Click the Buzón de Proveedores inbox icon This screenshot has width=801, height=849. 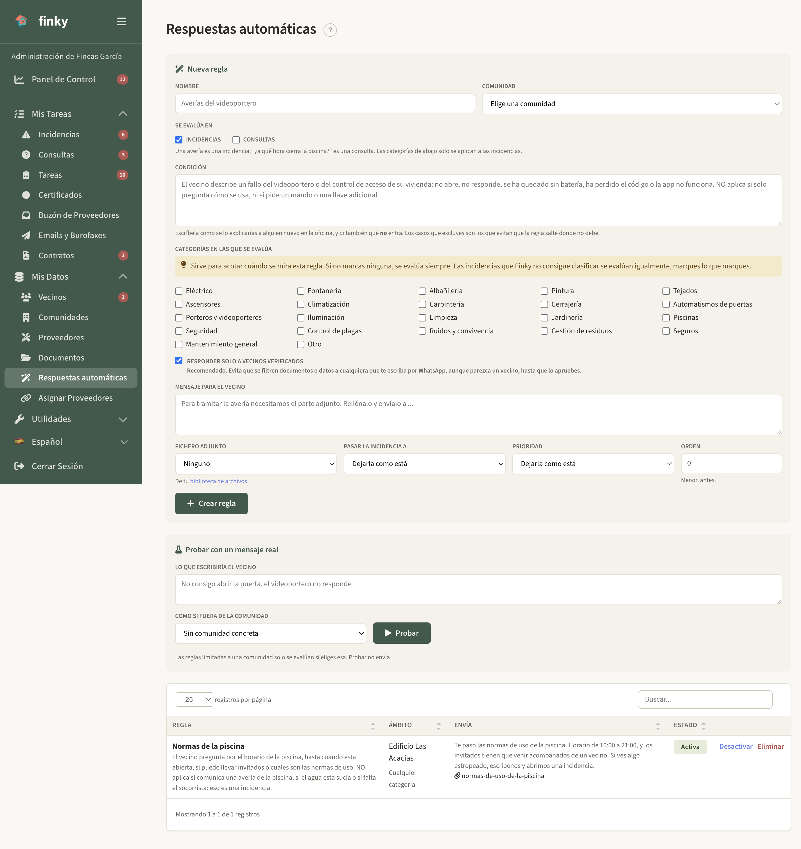tap(26, 215)
